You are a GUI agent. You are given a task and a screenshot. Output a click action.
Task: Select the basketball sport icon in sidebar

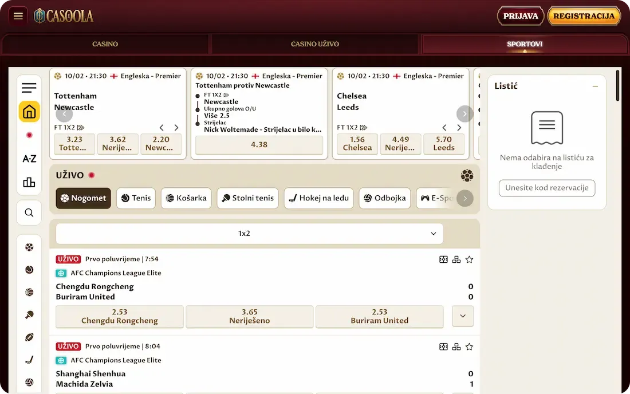pos(29,291)
